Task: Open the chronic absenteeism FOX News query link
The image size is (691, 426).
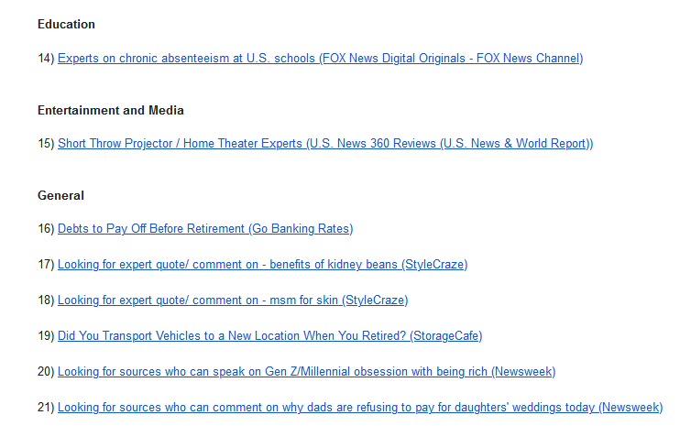Action: [321, 58]
